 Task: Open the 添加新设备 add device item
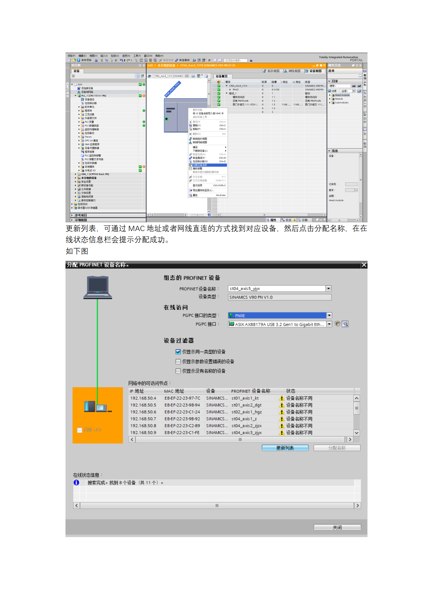click(85, 88)
